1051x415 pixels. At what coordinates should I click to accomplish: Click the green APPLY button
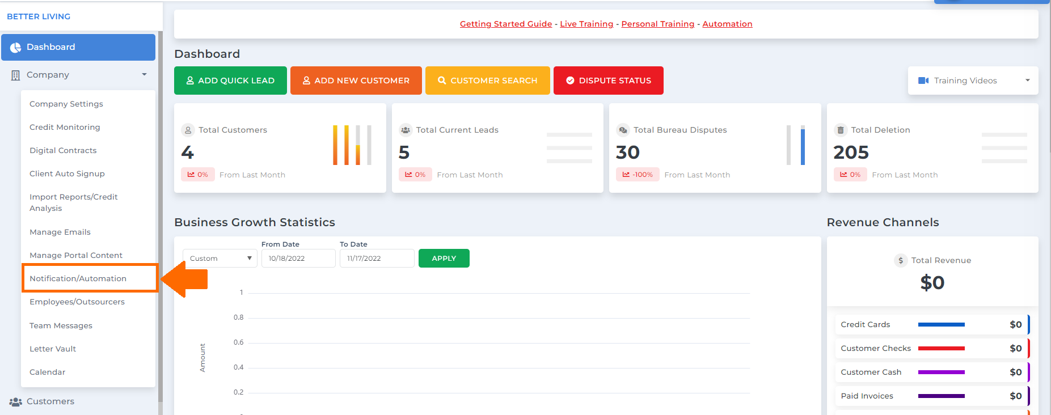tap(444, 258)
